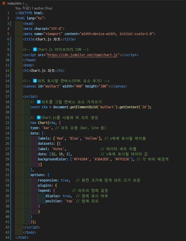Screen dimensions: 186x241
Task: Click the responsive property key
Action: tap(47, 180)
